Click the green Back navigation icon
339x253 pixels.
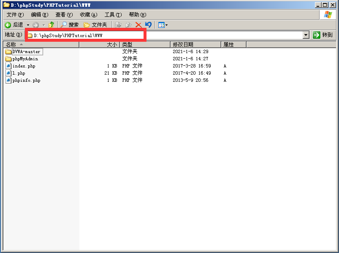(8, 24)
